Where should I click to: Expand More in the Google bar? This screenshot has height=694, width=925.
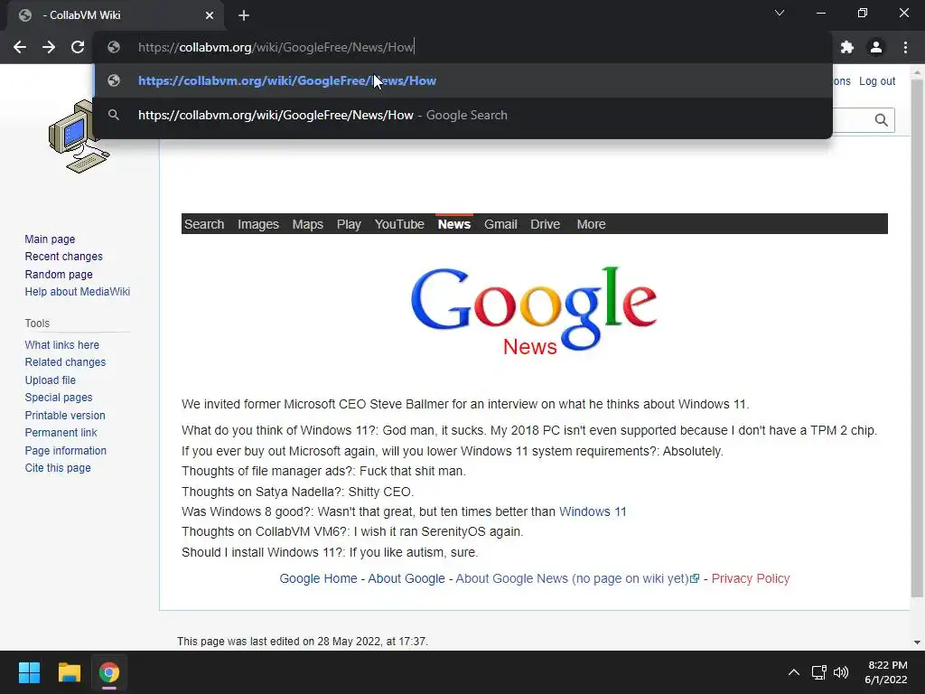point(591,224)
